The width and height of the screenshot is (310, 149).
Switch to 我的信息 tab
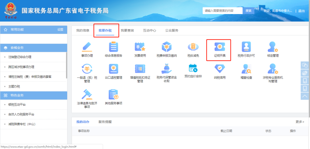point(83,30)
